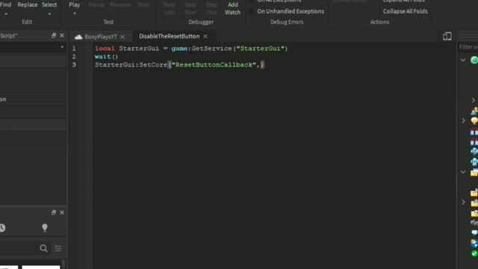Screen dimensions: 478x269
Task: Open the Play mode dropdown arrow
Action: [x=75, y=13]
